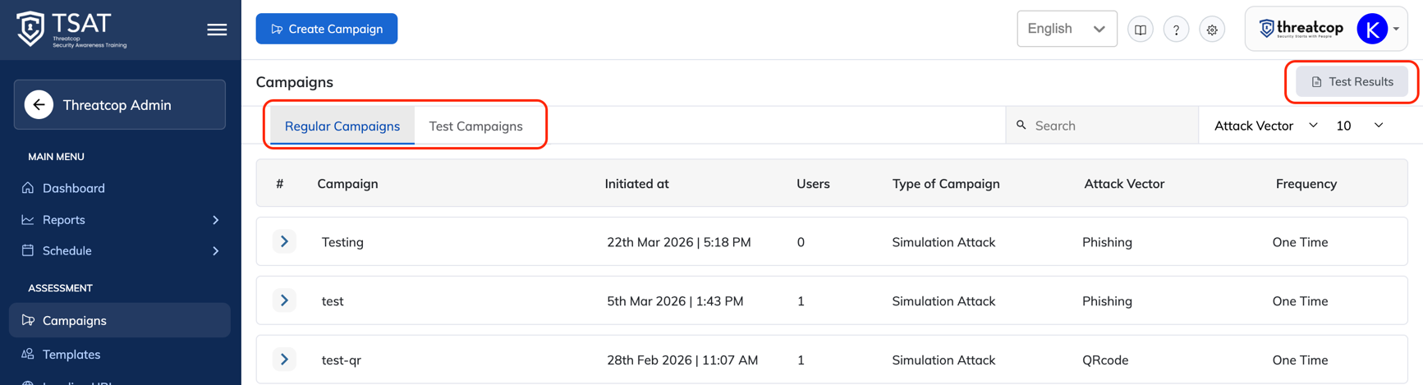
Task: Expand the Reports submenu chevron
Action: (x=216, y=220)
